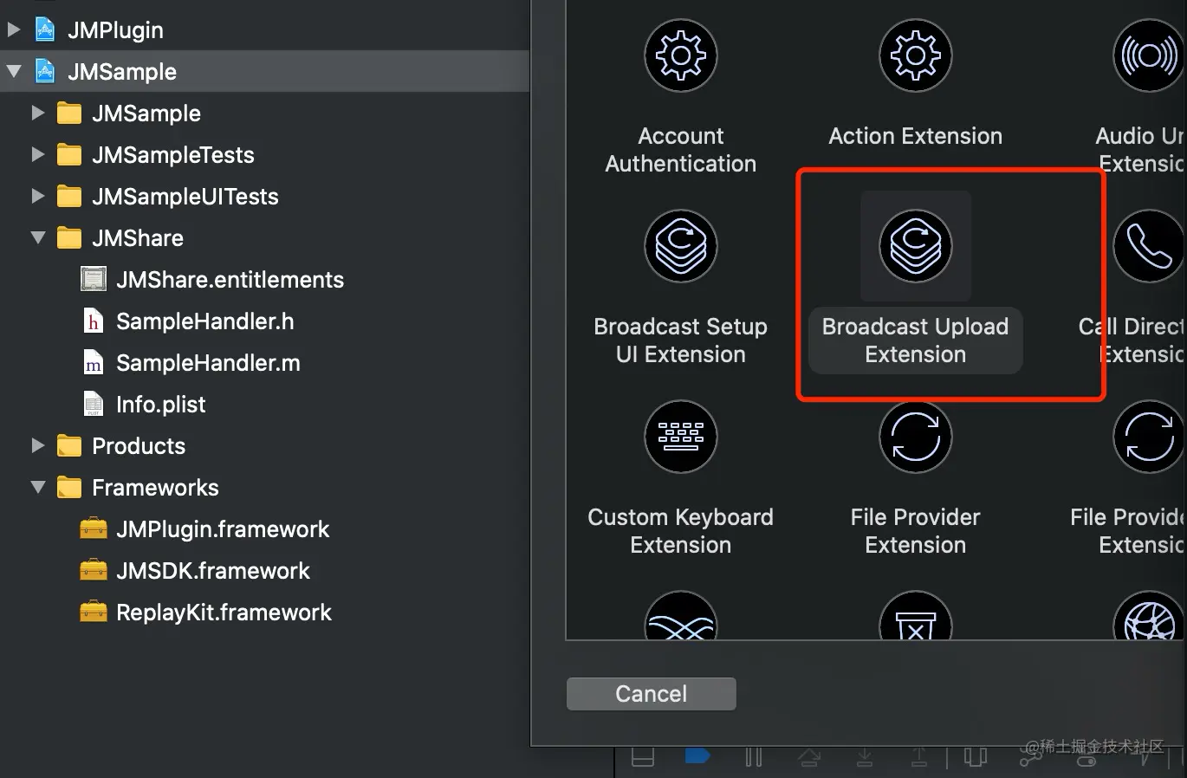The image size is (1187, 778).
Task: Open SampleHandler.h header file
Action: coord(204,321)
